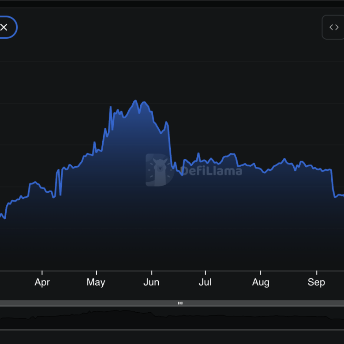Viewport: 344px width, 344px height.
Task: Click the DefiLlama watermark text
Action: [211, 171]
